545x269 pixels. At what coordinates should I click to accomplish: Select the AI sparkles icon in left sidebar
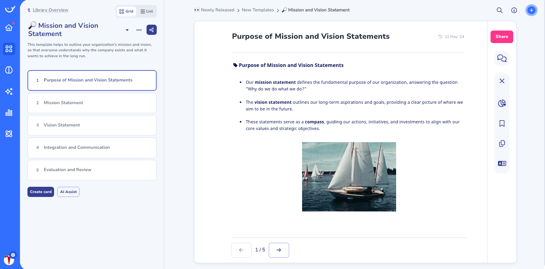9,91
